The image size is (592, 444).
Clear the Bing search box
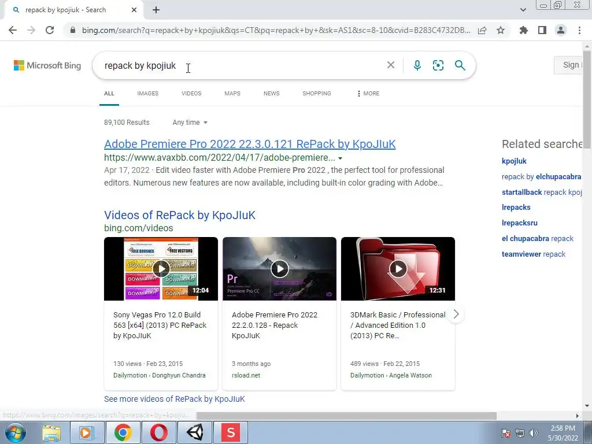tap(391, 65)
